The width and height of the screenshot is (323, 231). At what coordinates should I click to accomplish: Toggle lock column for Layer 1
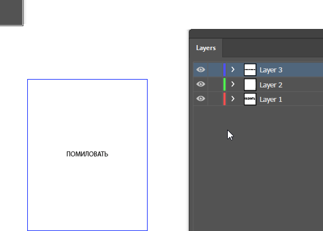coord(215,99)
